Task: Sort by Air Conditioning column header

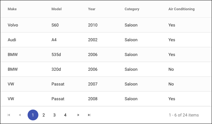Action: click(181, 9)
